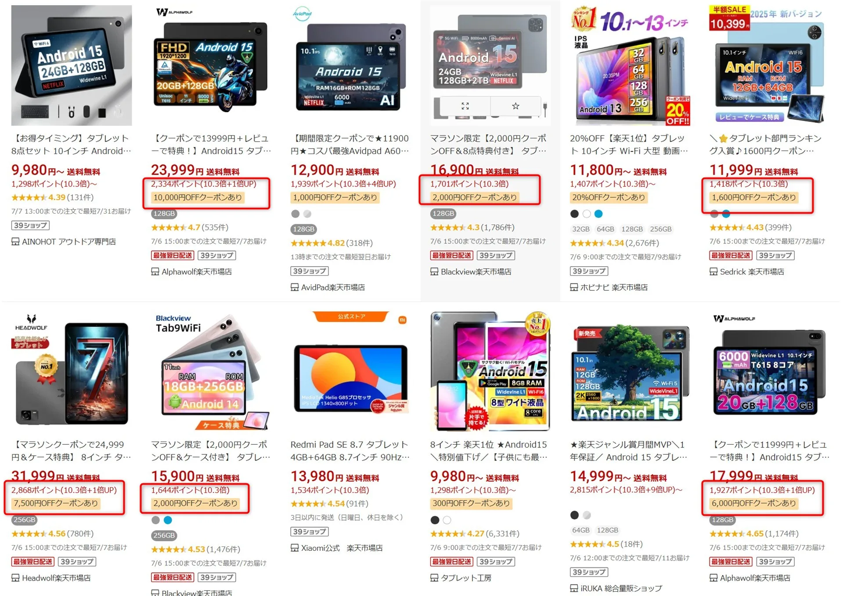Click shop icon beside Xiaomi公式 楽天市場店
The image size is (843, 596).
coord(295,548)
